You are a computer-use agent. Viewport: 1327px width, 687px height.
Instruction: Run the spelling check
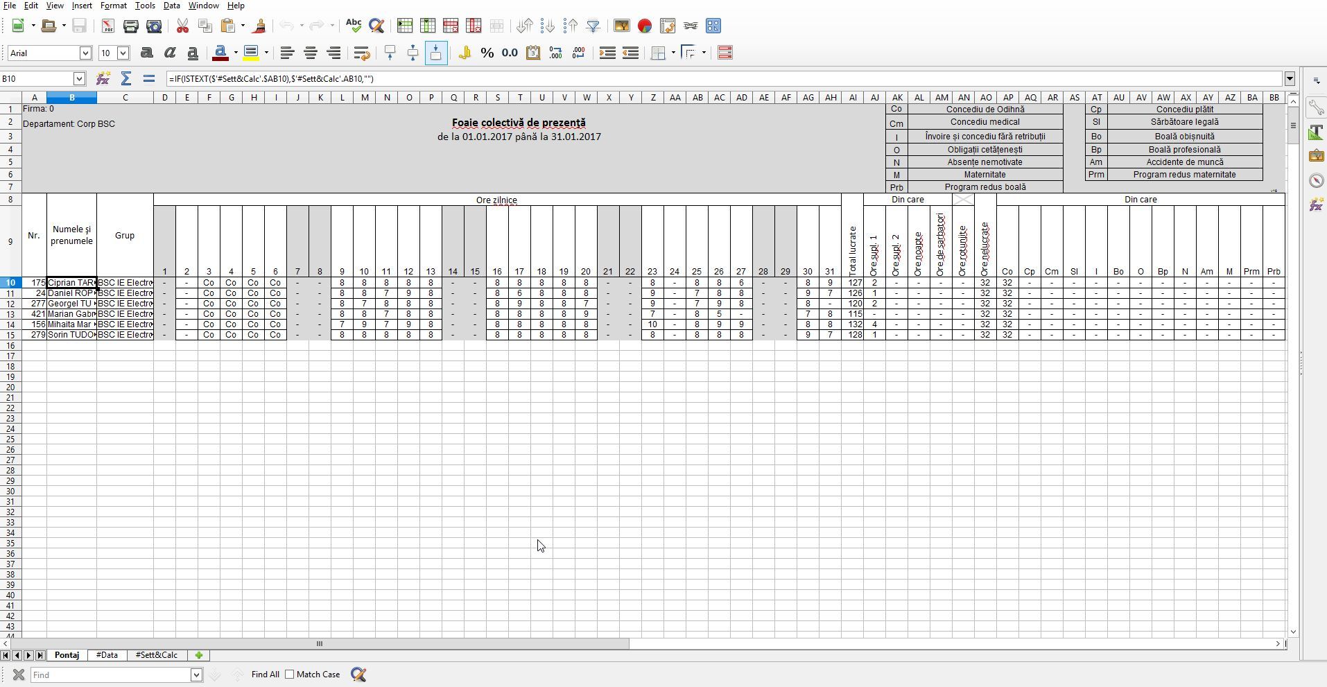coord(354,26)
